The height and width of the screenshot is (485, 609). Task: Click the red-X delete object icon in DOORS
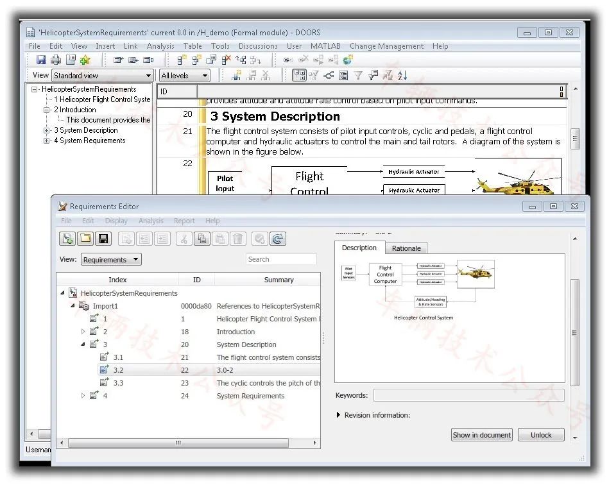pyautogui.click(x=226, y=60)
